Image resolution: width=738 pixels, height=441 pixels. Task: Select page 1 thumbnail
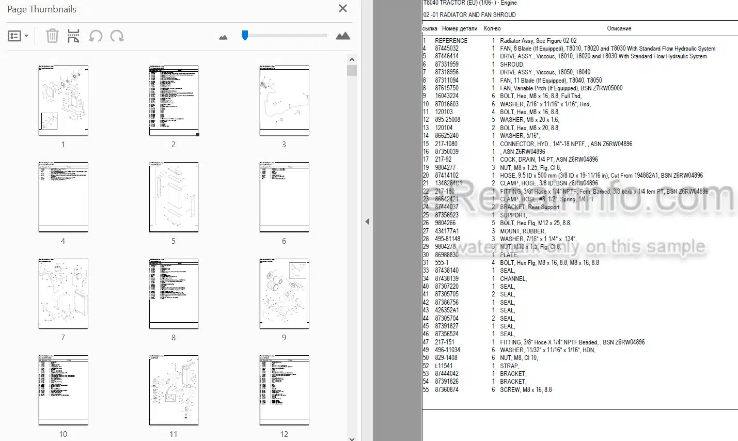pyautogui.click(x=63, y=100)
